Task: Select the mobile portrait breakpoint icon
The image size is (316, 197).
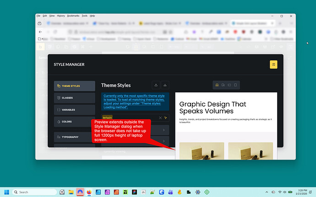Action: pyautogui.click(x=235, y=85)
